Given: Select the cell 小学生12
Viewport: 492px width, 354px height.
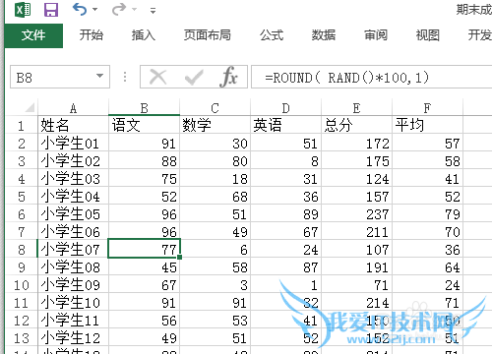Looking at the screenshot, I should (x=73, y=337).
